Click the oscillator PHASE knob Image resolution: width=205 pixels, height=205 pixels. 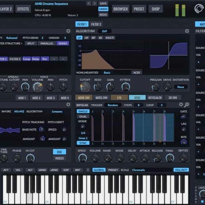[17, 158]
